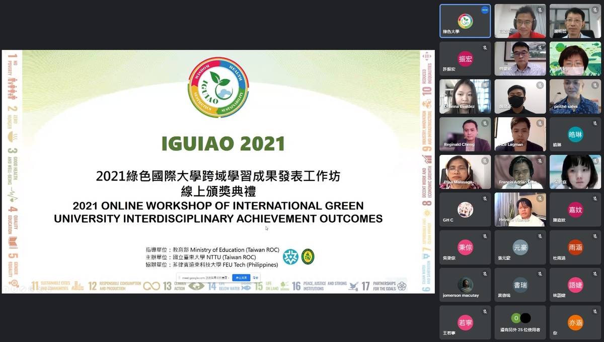Show the 25 other users tile

tap(520, 323)
